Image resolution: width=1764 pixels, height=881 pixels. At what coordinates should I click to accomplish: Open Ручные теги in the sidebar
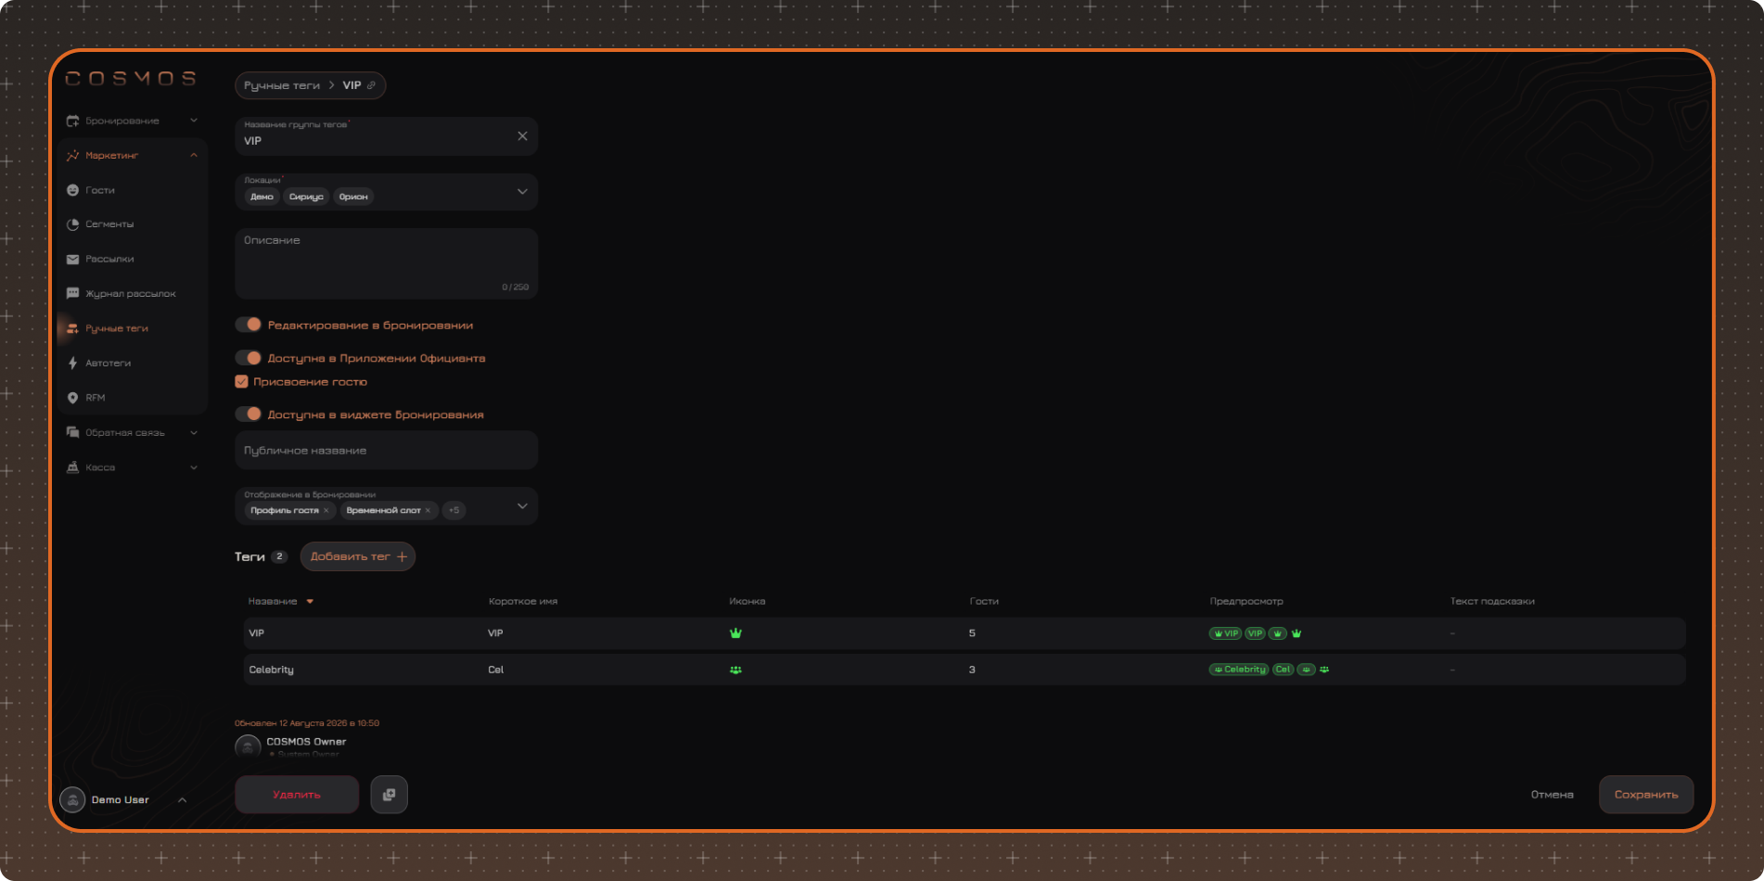click(x=117, y=328)
